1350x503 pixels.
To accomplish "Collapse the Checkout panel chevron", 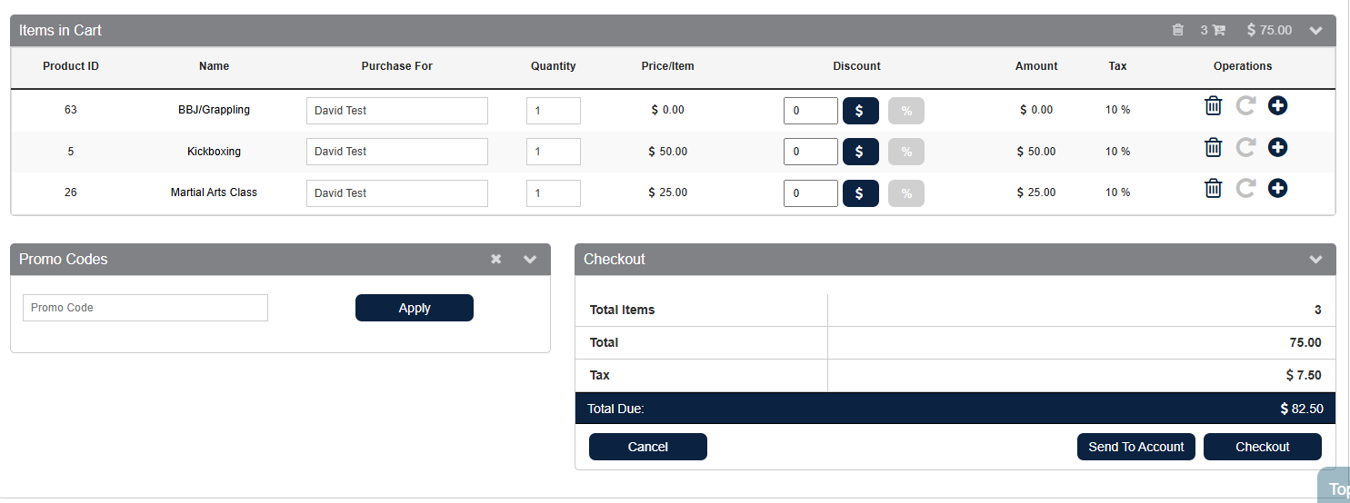I will coord(1315,259).
